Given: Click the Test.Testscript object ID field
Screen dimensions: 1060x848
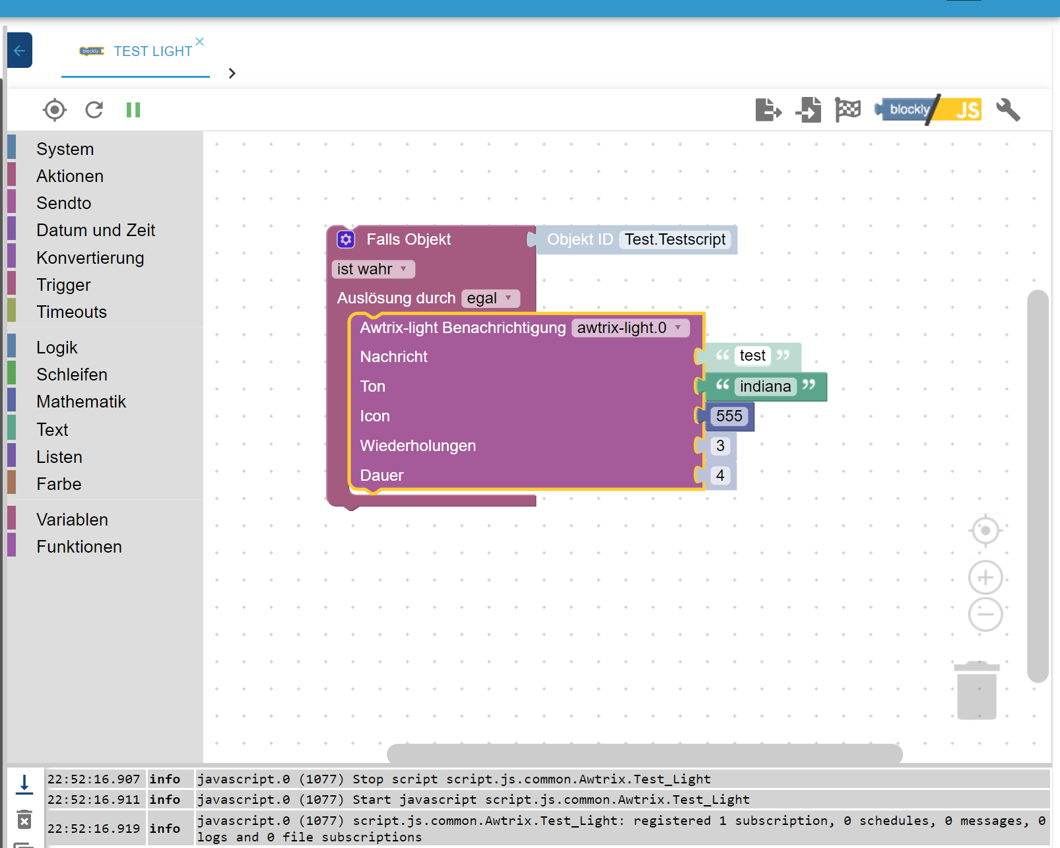Looking at the screenshot, I should tap(675, 239).
